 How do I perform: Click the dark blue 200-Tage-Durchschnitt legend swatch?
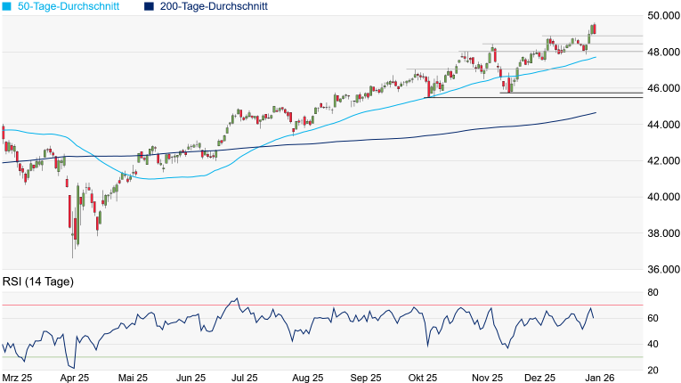pos(149,6)
